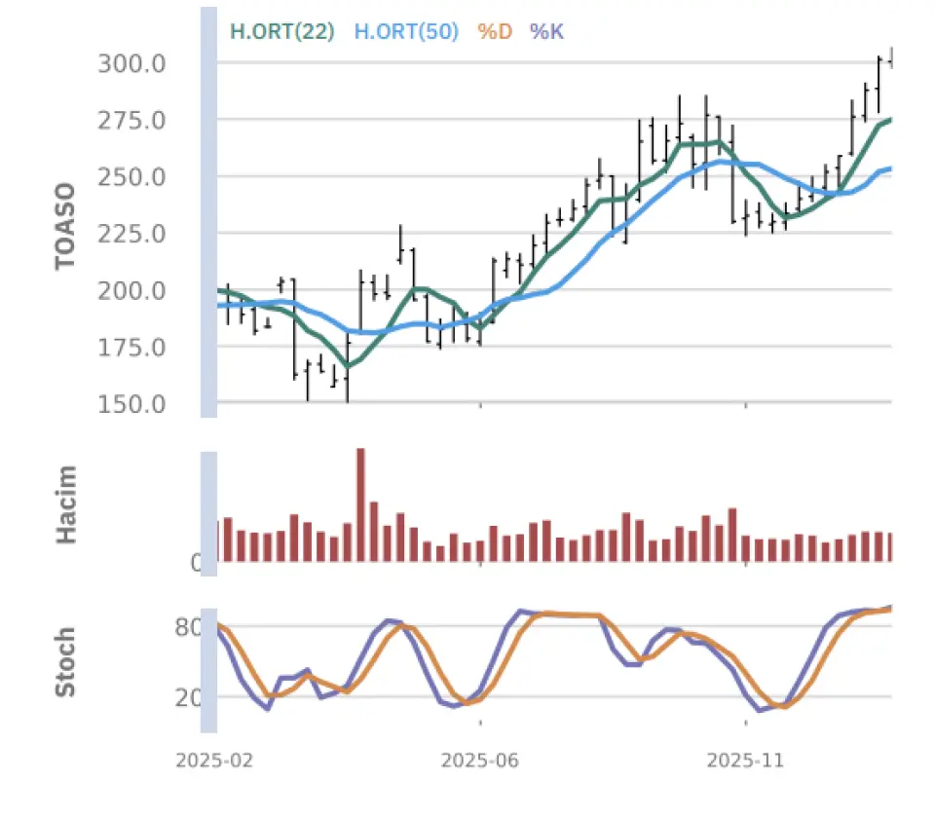The width and height of the screenshot is (935, 819).
Task: Click the tallest volume bar in Hacim
Action: coord(360,504)
